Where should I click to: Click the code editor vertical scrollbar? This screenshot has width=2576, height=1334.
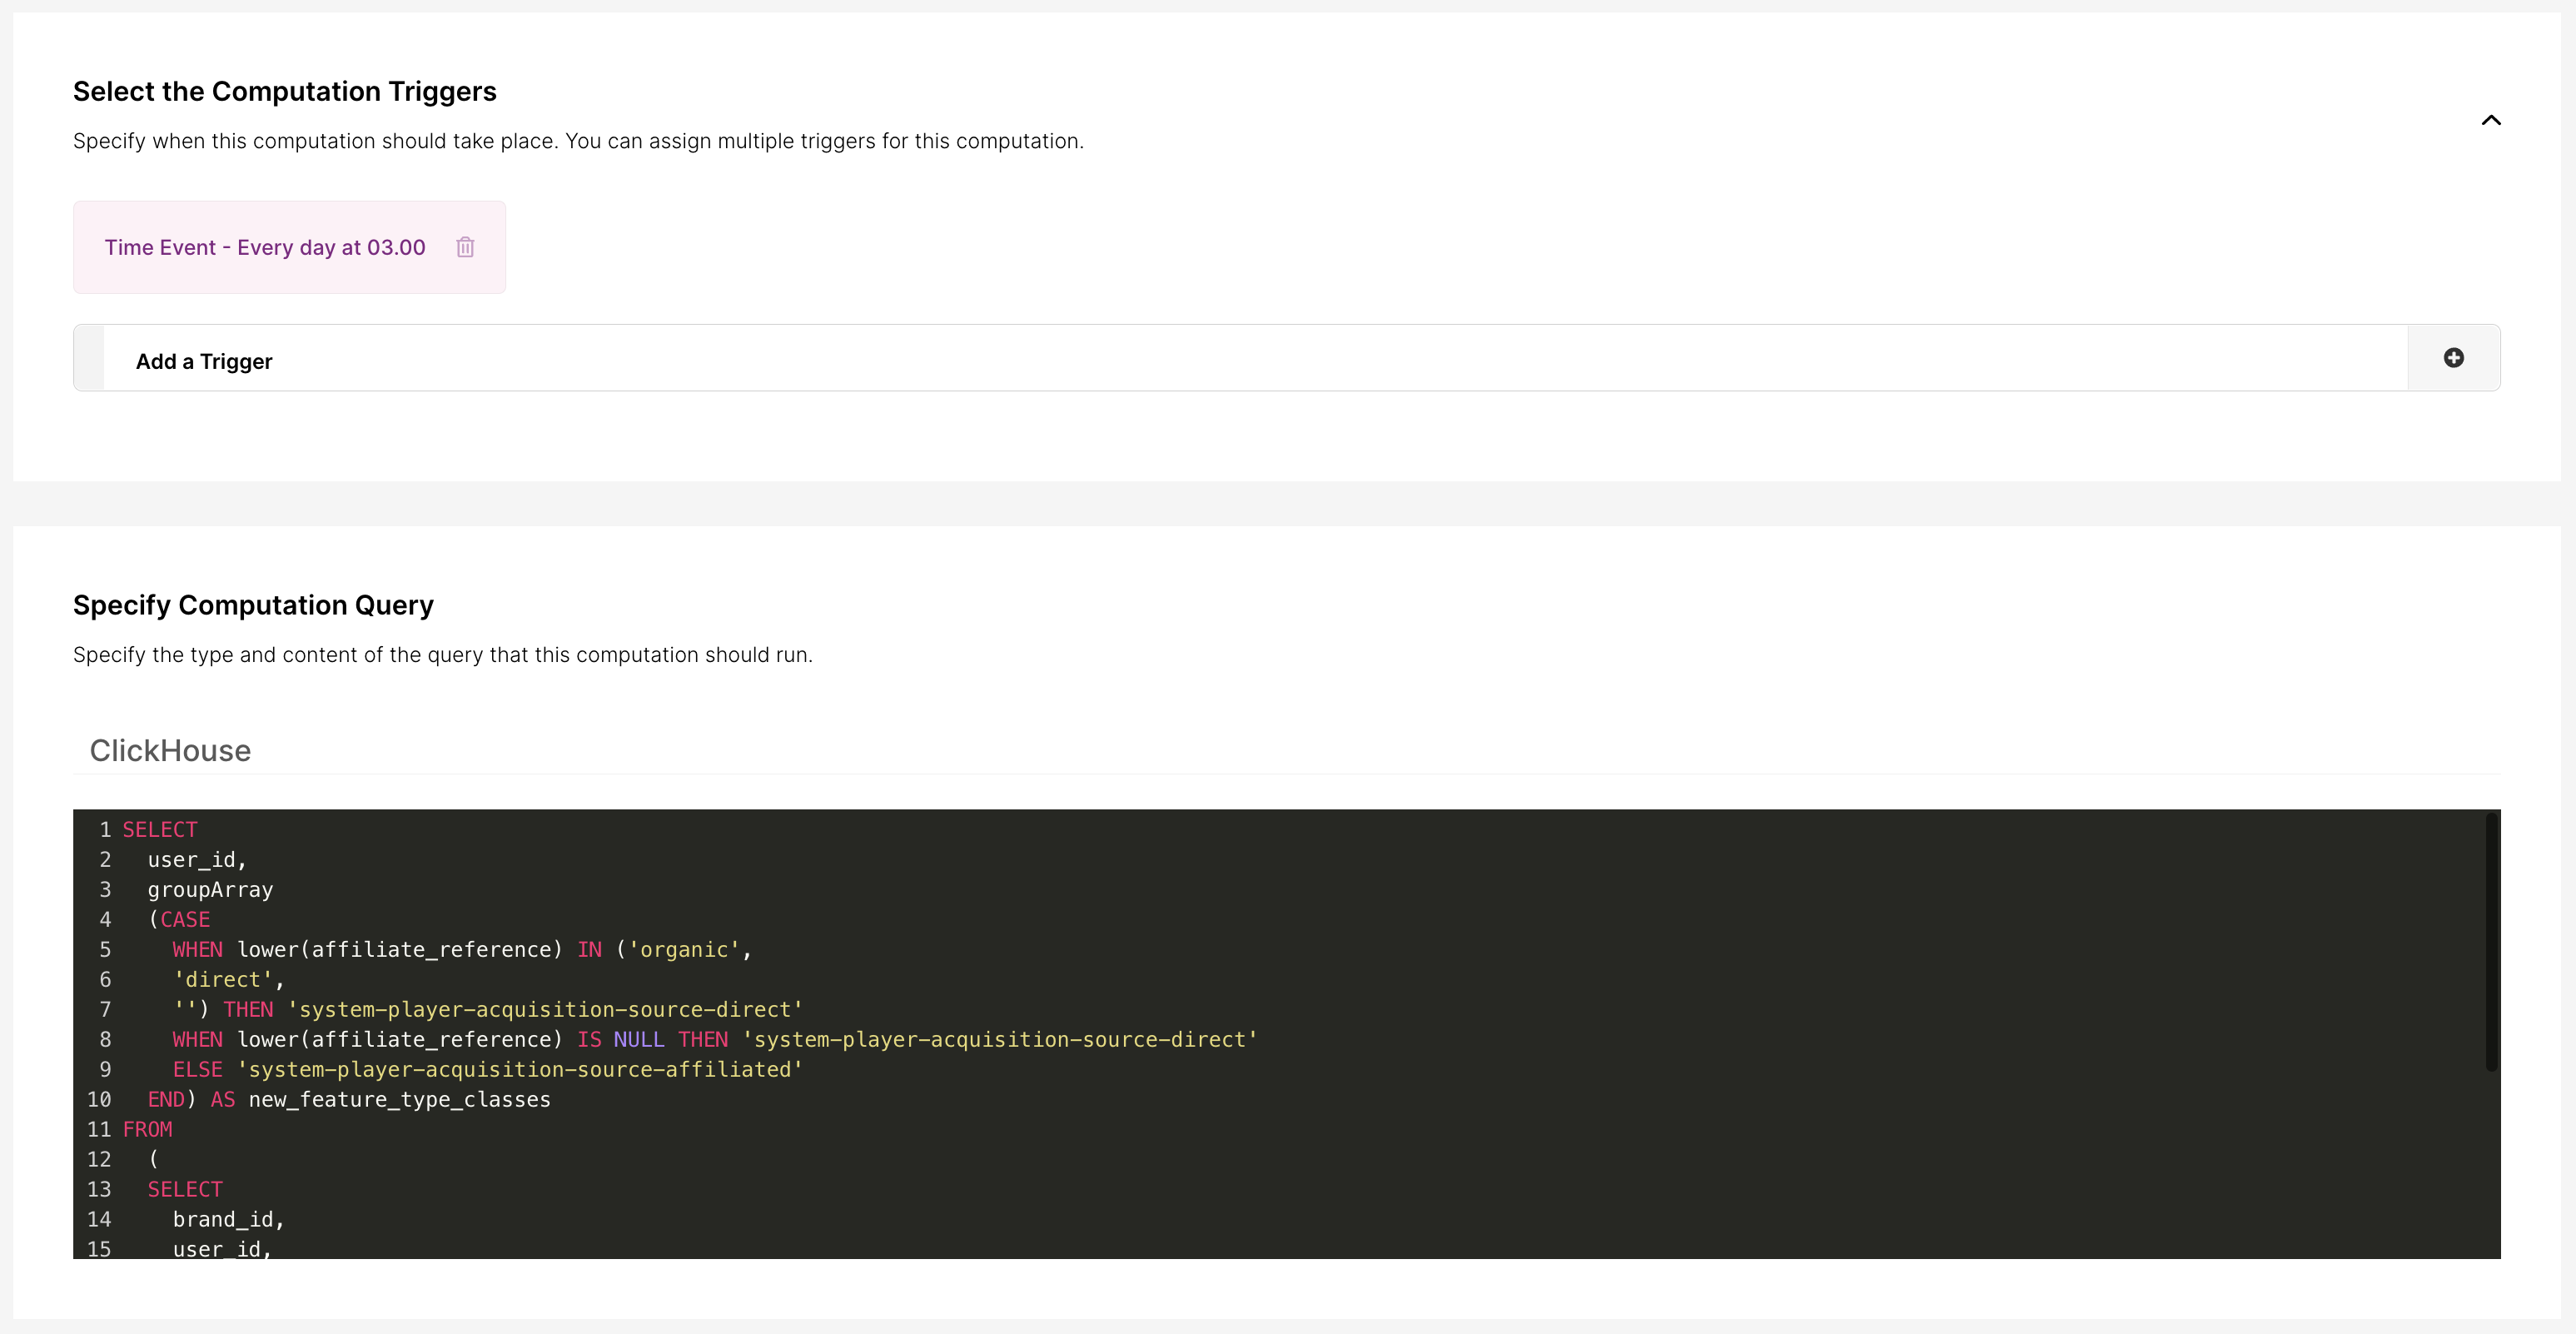pos(2490,942)
